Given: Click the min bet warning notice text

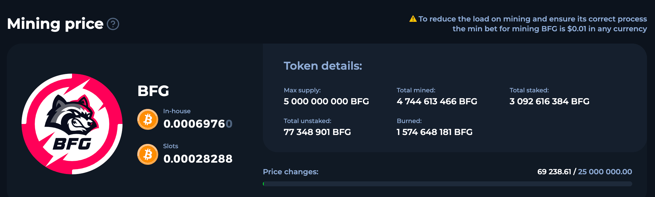Looking at the screenshot, I should [532, 24].
